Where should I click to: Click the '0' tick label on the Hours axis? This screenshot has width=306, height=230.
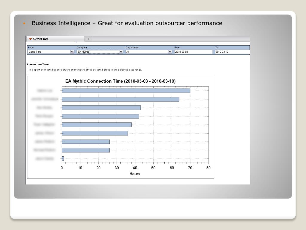pos(62,168)
